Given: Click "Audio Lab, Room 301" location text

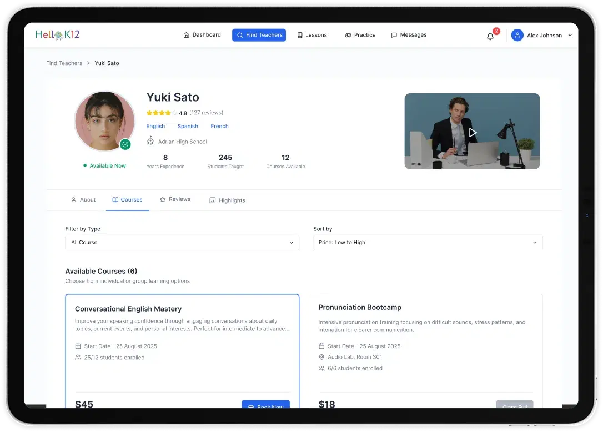Looking at the screenshot, I should pos(355,357).
